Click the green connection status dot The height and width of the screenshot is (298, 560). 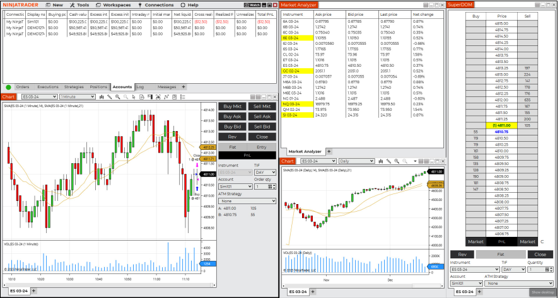[x=9, y=87]
